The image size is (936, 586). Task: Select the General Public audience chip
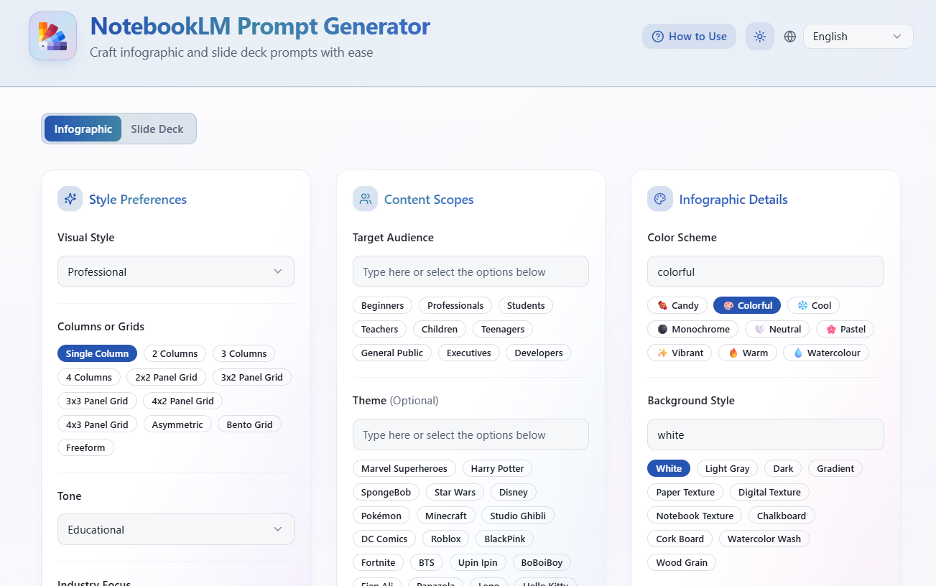coord(392,353)
